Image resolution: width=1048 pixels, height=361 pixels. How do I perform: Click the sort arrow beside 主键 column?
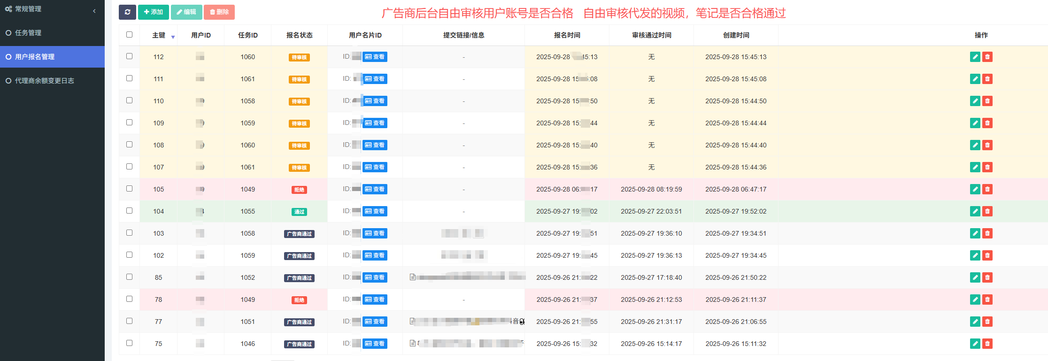click(173, 37)
